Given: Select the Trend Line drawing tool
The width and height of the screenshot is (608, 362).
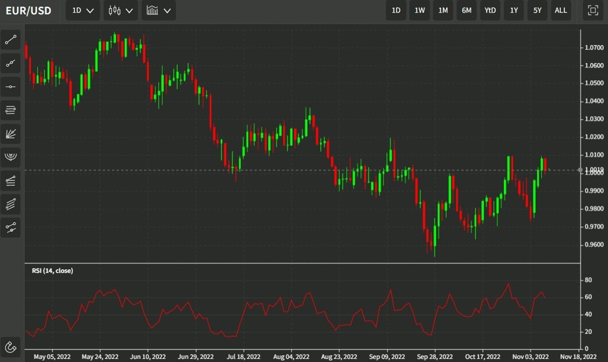Looking at the screenshot, I should click(x=10, y=39).
